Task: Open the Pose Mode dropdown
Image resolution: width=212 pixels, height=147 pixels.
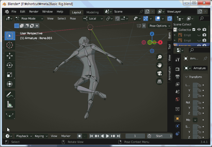Action: 29,19
